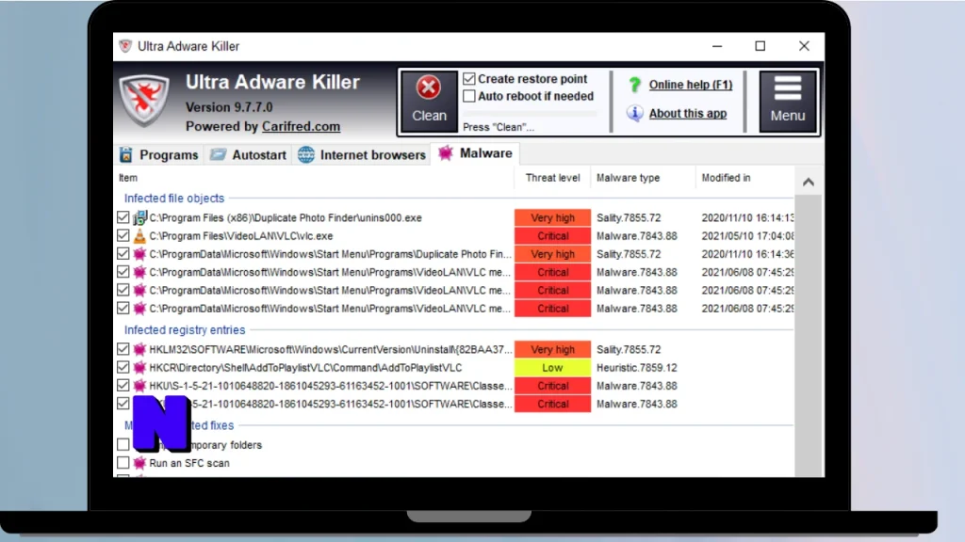Click the installer icon beside unins000.exe

(139, 217)
